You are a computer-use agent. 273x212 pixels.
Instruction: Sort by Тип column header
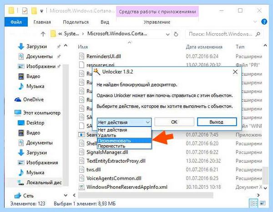pos(240,47)
